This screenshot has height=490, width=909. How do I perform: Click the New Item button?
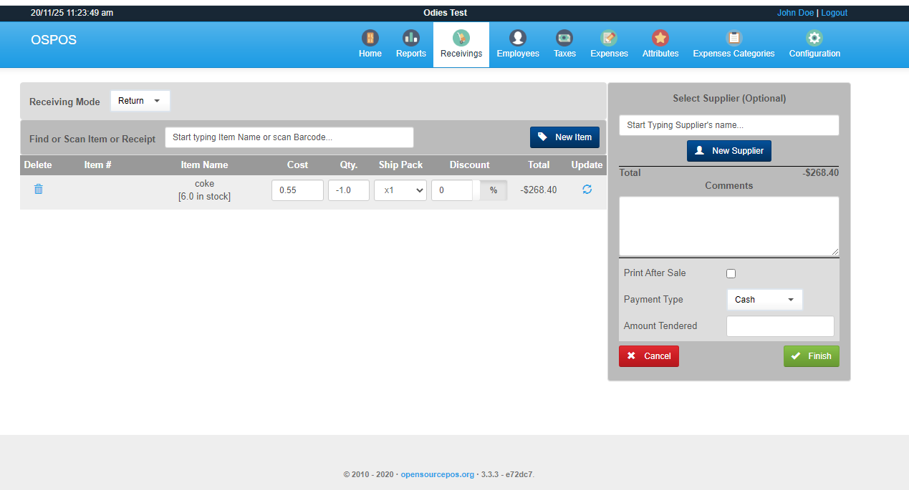[x=564, y=137]
